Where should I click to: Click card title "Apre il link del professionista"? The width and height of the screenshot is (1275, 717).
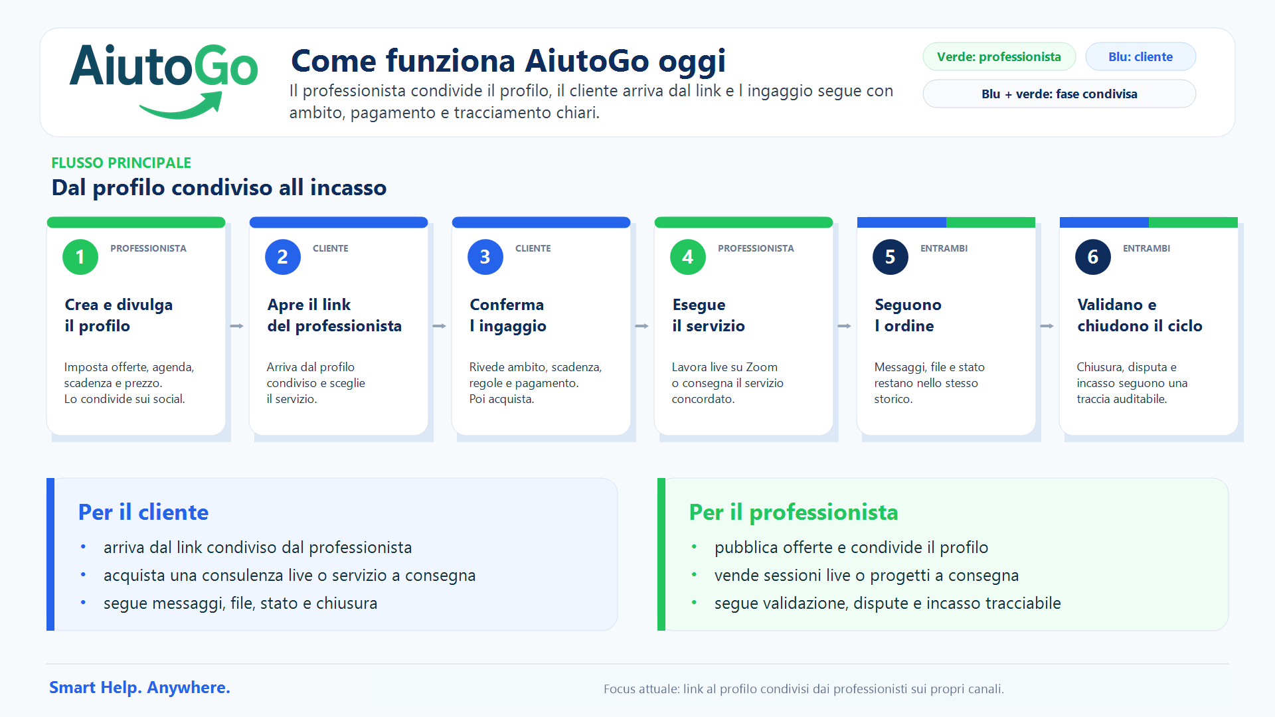pos(335,315)
